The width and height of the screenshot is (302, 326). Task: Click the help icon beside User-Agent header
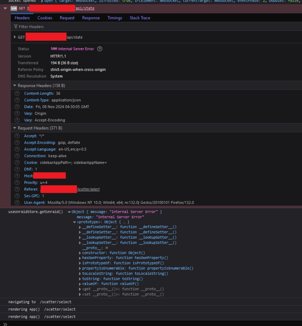coord(17,203)
